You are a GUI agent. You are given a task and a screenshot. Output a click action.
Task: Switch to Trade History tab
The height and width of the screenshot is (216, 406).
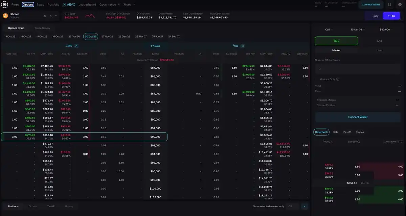point(42,28)
